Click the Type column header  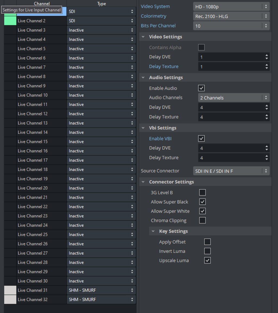point(101,4)
